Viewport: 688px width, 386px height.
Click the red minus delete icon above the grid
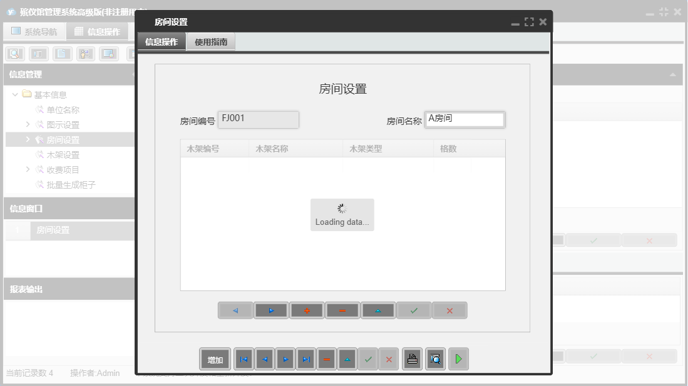click(342, 310)
